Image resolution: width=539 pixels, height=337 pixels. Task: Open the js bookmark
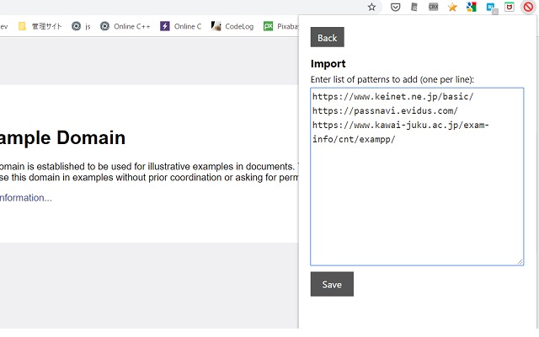(x=82, y=26)
